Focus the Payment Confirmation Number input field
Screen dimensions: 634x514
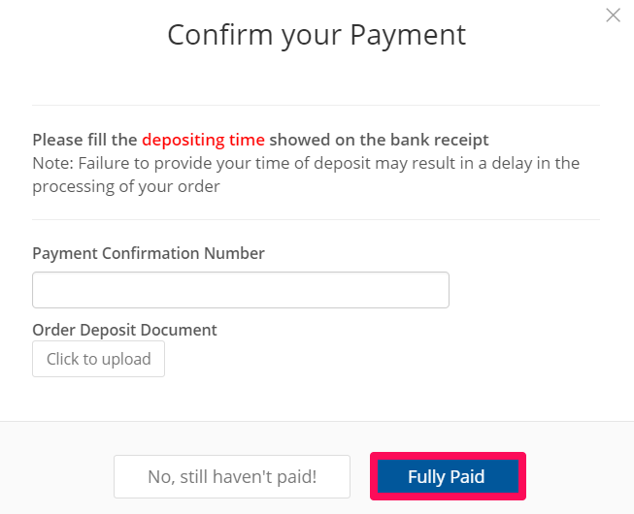[x=240, y=290]
